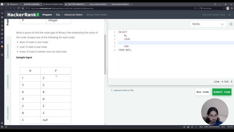
Task: Reset zoom with Reset button
Action: tap(201, 127)
